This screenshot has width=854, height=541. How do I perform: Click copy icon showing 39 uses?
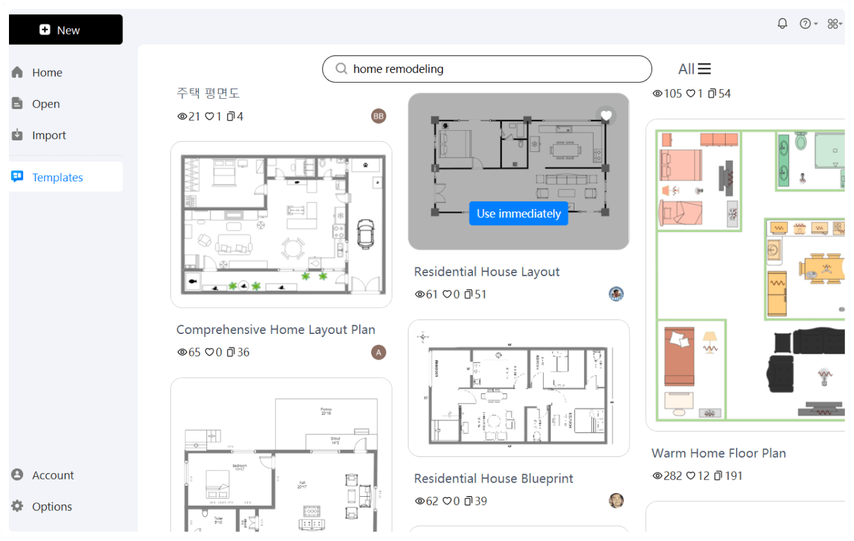point(469,501)
